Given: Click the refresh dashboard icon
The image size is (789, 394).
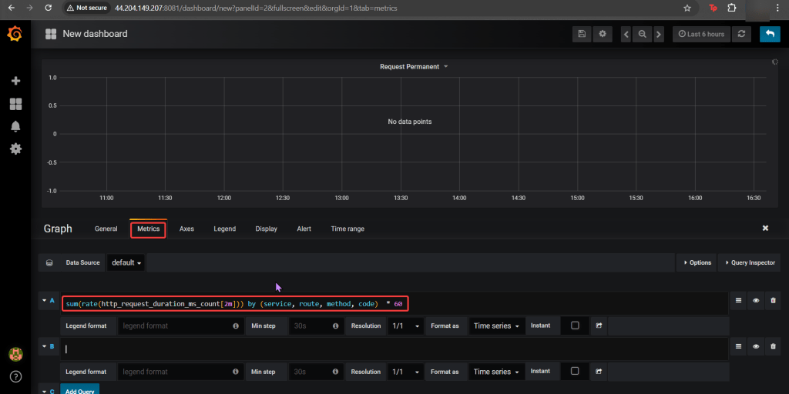Looking at the screenshot, I should [x=742, y=34].
